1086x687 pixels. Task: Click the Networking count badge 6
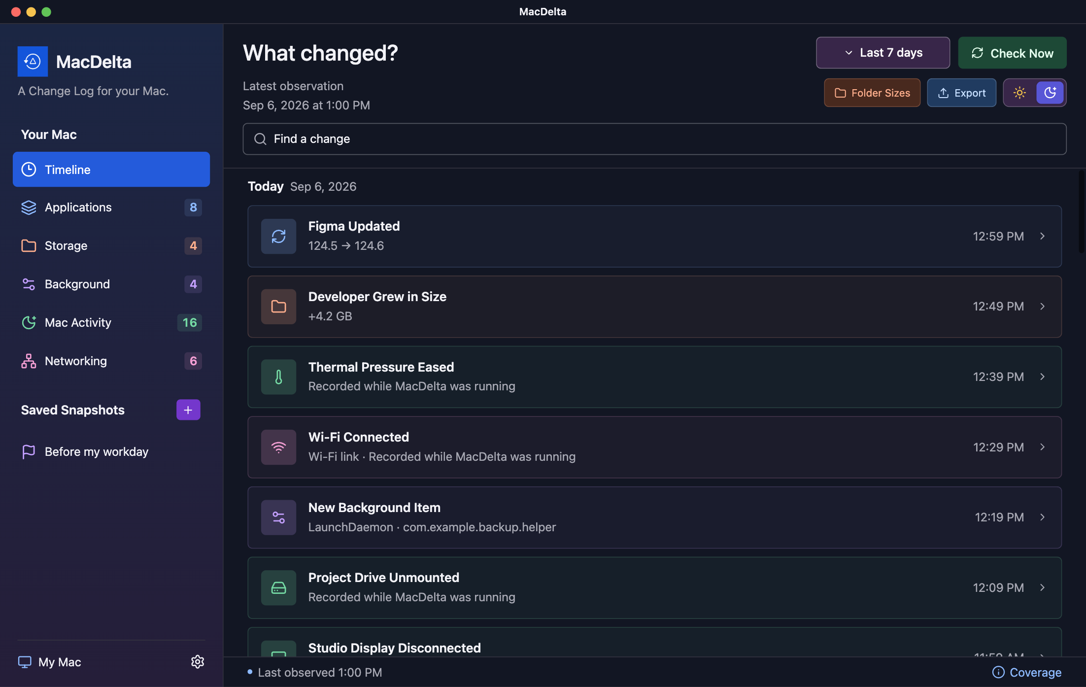193,361
